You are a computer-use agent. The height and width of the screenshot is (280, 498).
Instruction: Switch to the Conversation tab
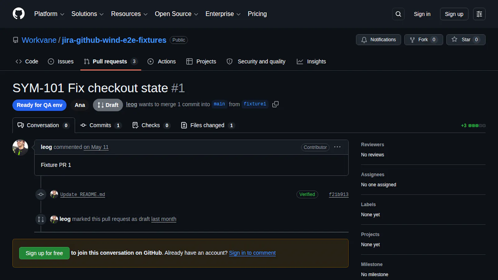pyautogui.click(x=44, y=125)
